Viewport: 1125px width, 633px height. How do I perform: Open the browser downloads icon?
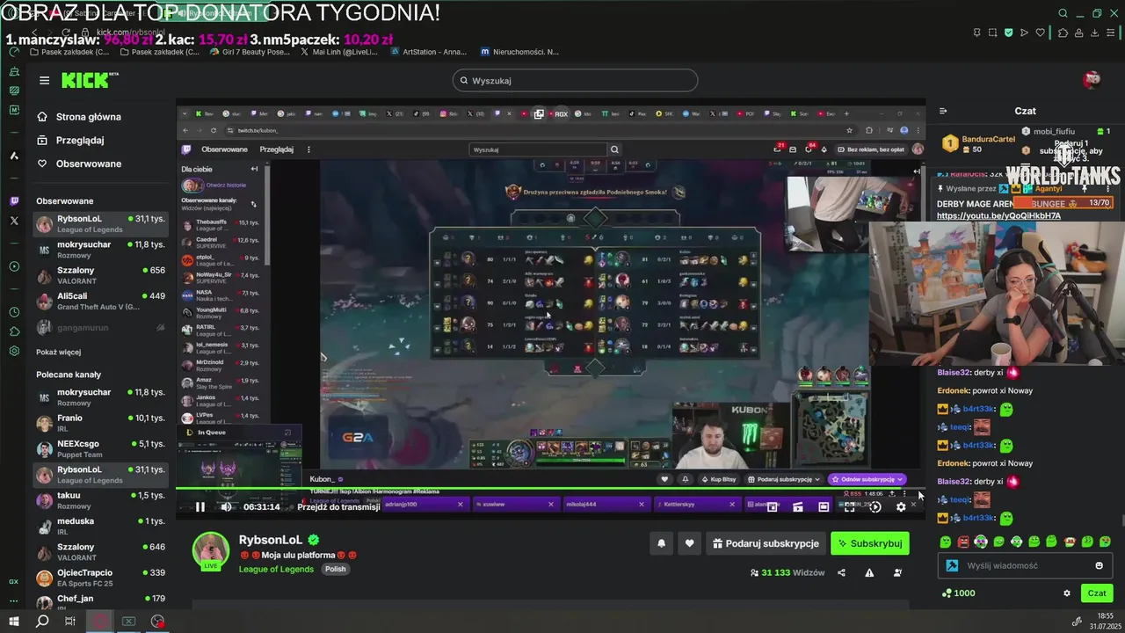coord(1095,33)
